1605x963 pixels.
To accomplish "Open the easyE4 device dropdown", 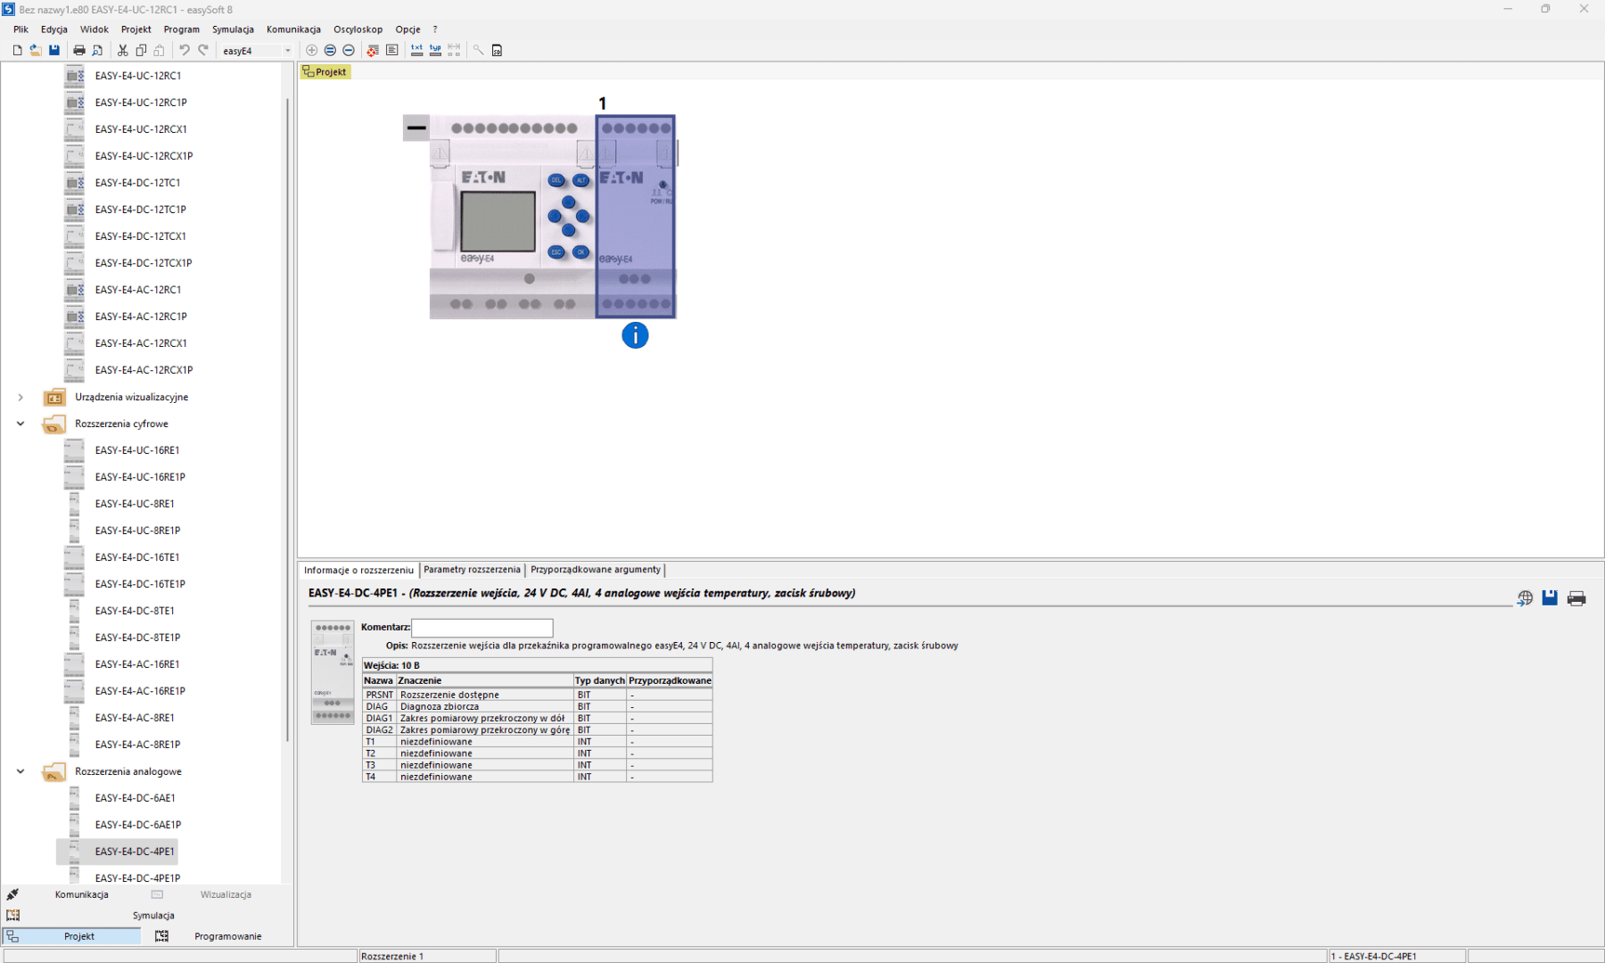I will [x=287, y=51].
